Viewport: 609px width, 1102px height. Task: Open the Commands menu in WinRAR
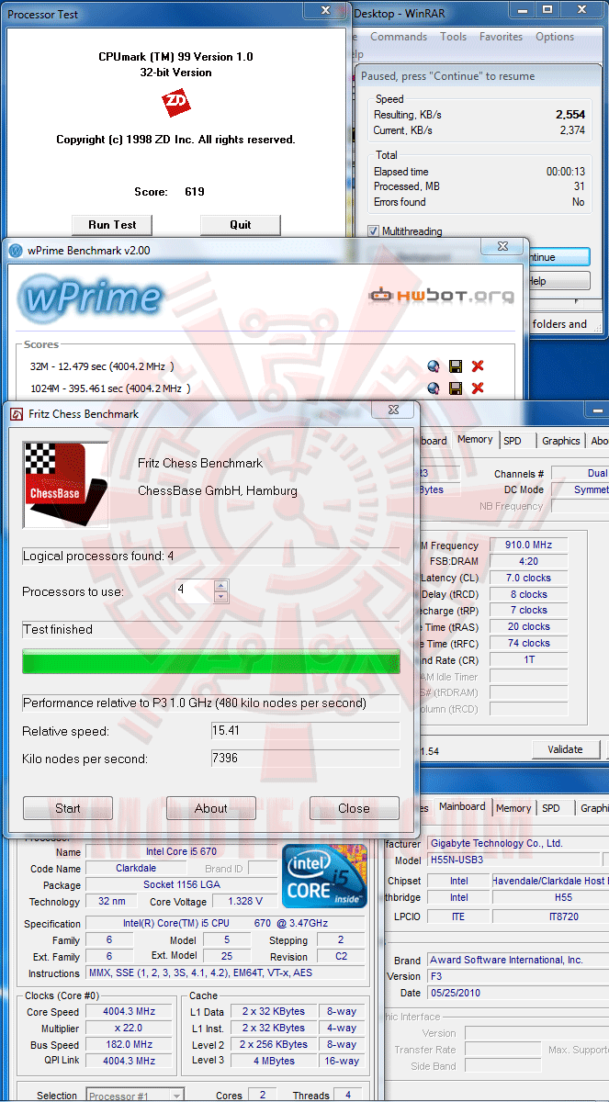point(398,37)
